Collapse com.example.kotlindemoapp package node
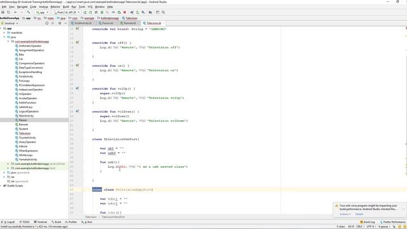The height and width of the screenshot is (229, 407). pos(8,41)
